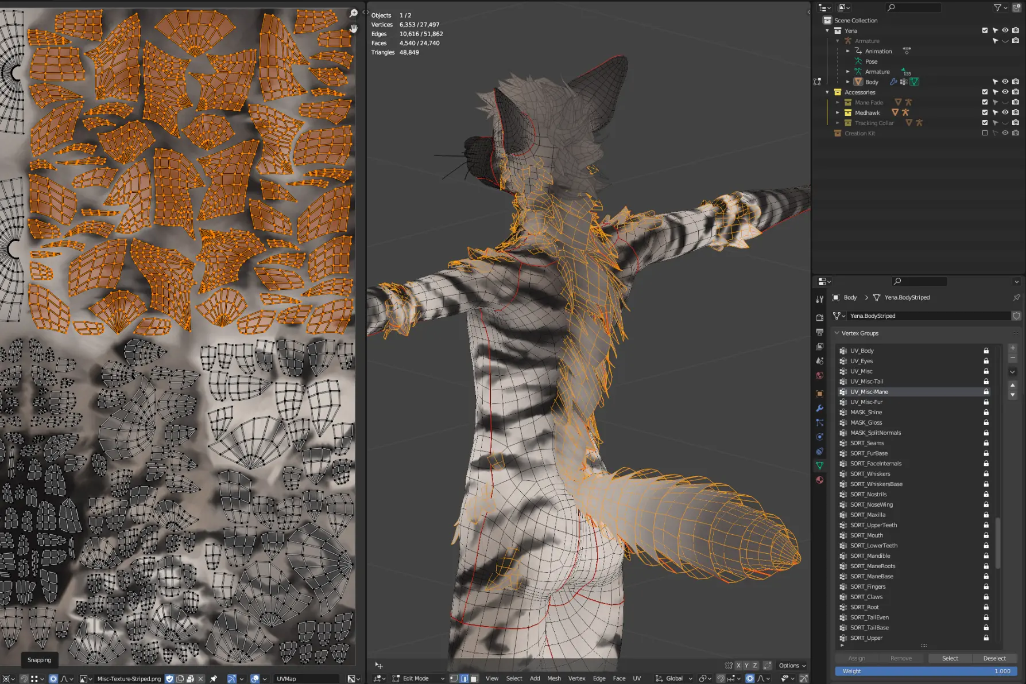Open the Modifiers wrench tab
Viewport: 1026px width, 684px height.
[820, 408]
